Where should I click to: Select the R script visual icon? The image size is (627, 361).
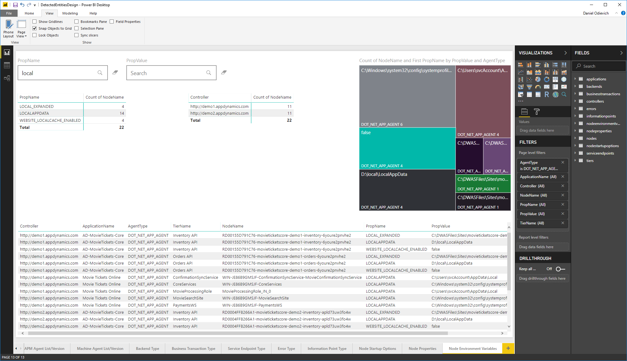point(547,94)
